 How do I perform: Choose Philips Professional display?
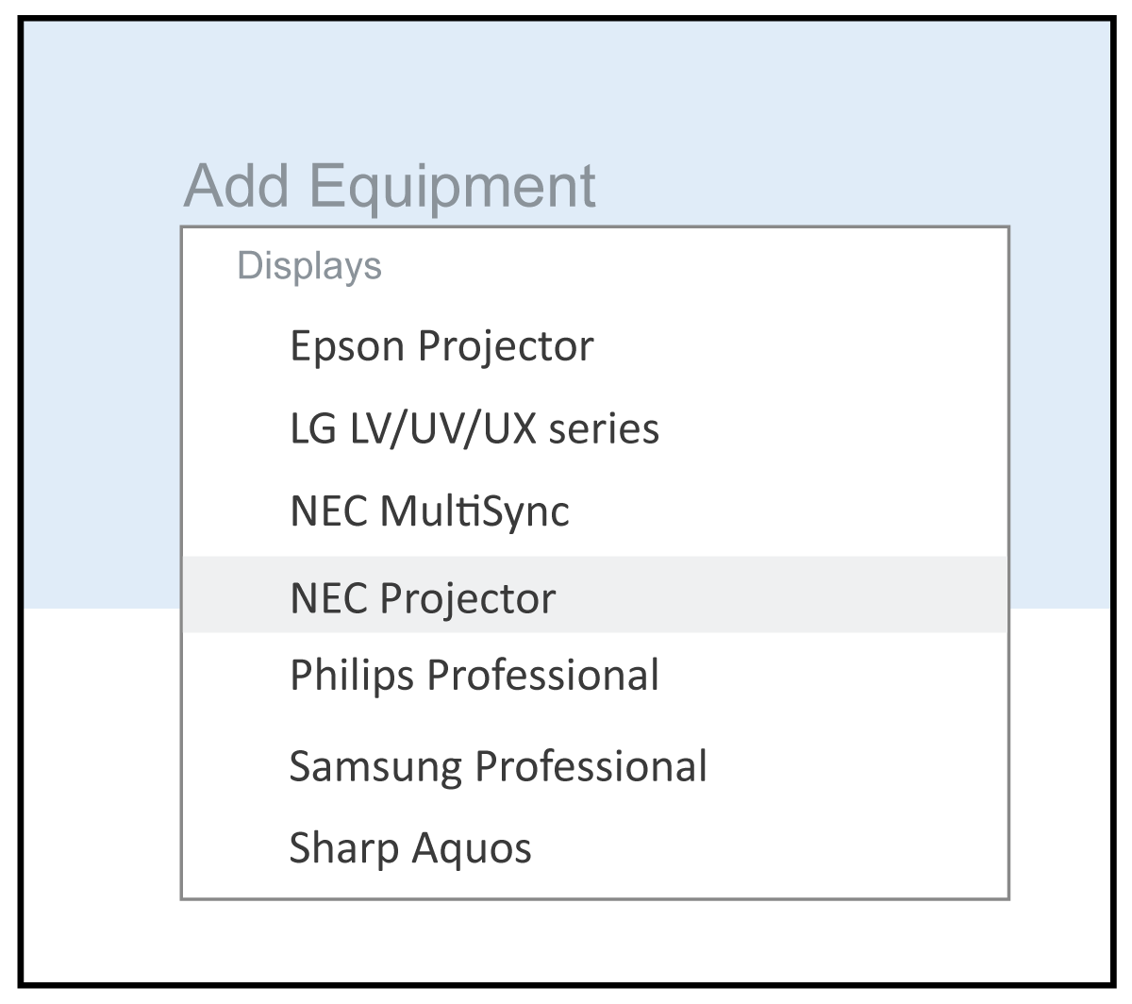(x=474, y=676)
